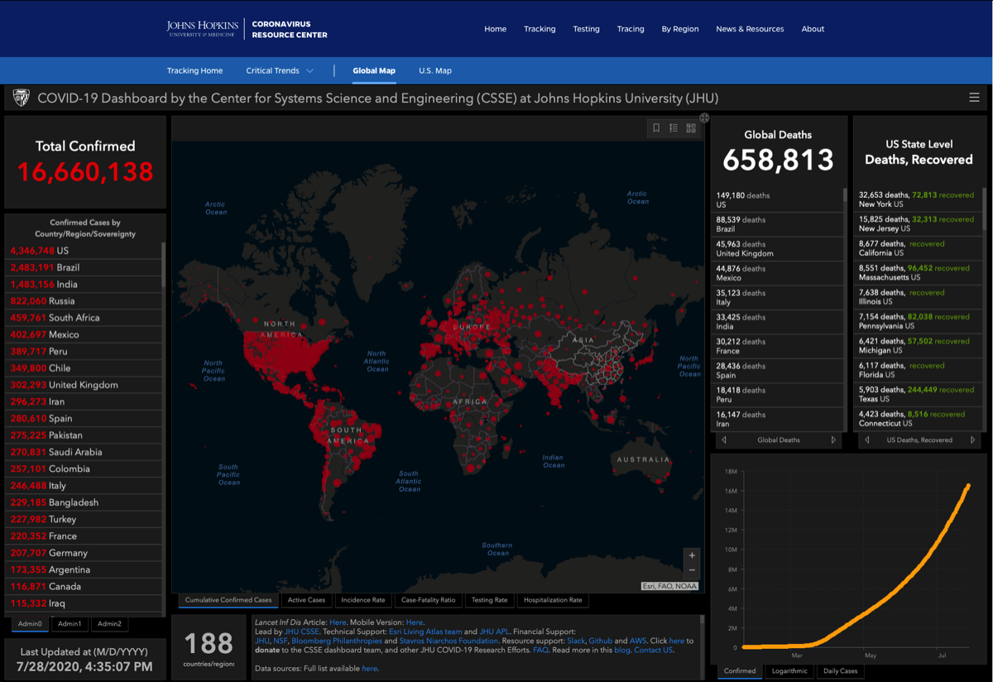This screenshot has width=993, height=682.
Task: Go to next Global Deaths list page
Action: click(833, 440)
